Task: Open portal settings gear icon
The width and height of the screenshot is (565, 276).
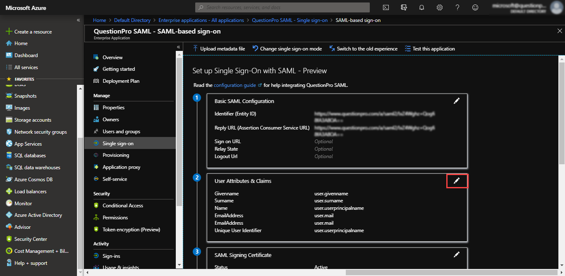Action: 440,7
